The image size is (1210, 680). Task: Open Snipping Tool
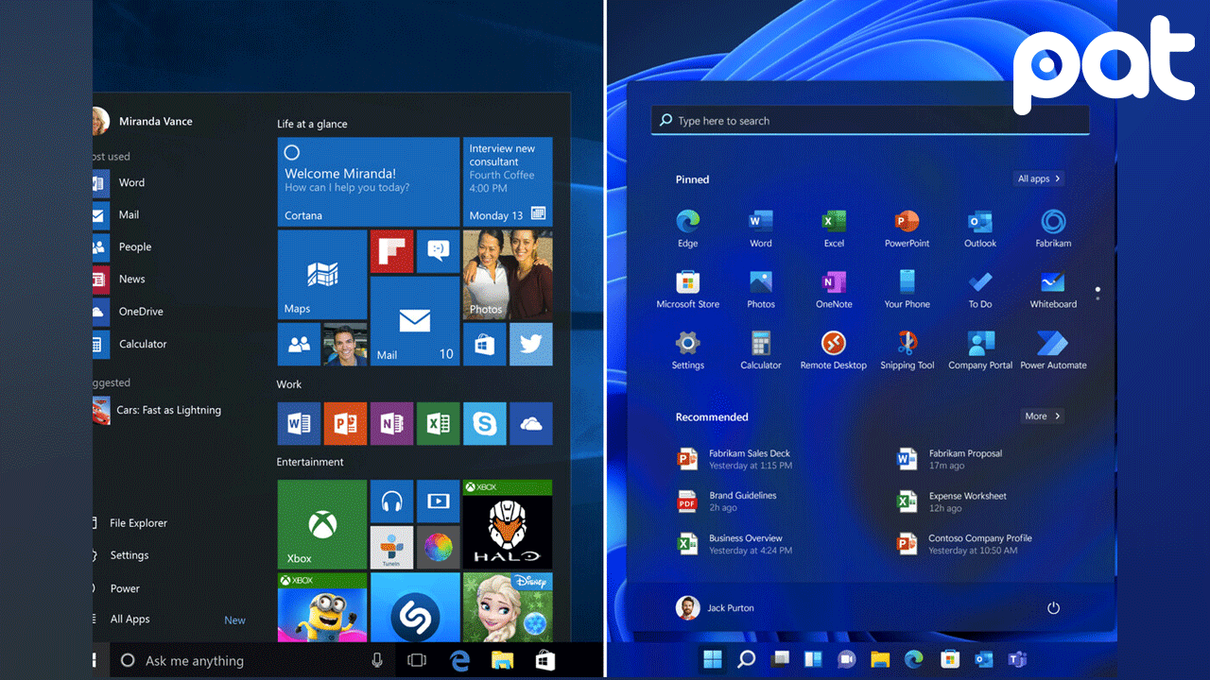pyautogui.click(x=907, y=350)
